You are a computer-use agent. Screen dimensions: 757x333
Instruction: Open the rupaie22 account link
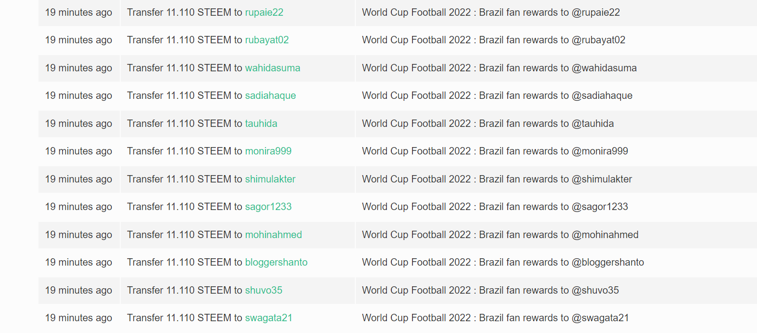(x=264, y=12)
